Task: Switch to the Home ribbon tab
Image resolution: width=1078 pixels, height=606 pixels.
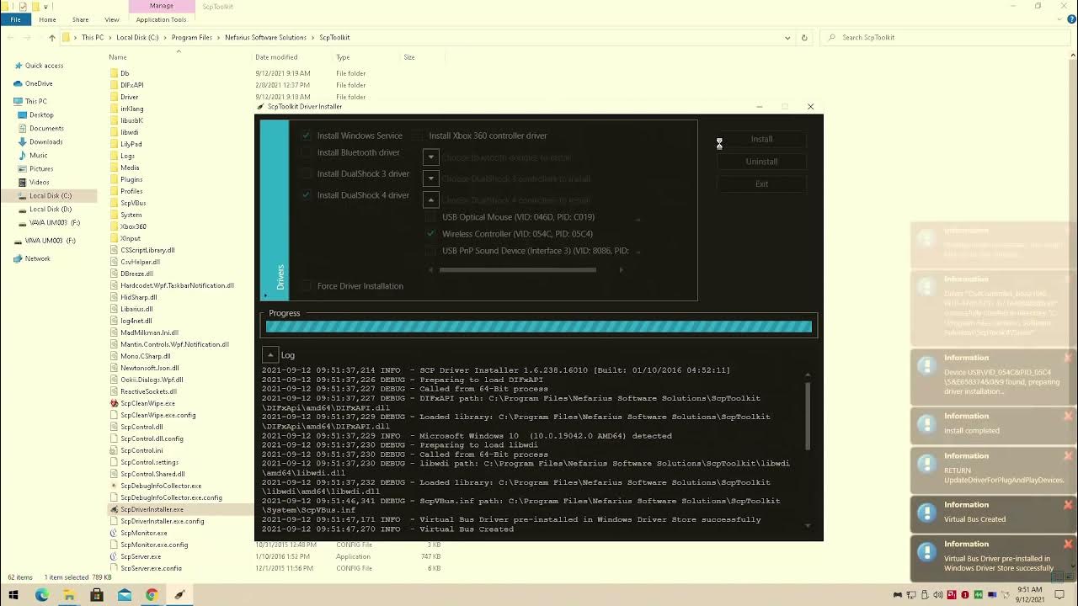Action: tap(47, 19)
